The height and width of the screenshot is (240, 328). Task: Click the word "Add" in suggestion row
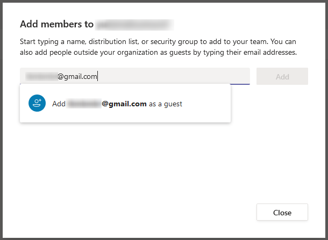point(59,104)
